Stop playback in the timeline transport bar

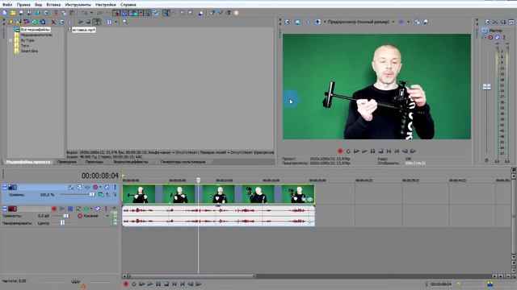click(166, 284)
